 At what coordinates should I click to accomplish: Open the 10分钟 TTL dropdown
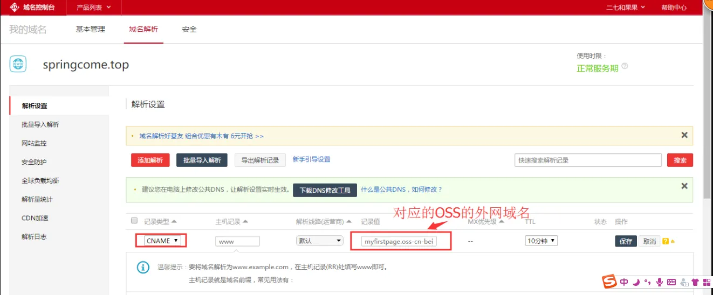click(541, 241)
